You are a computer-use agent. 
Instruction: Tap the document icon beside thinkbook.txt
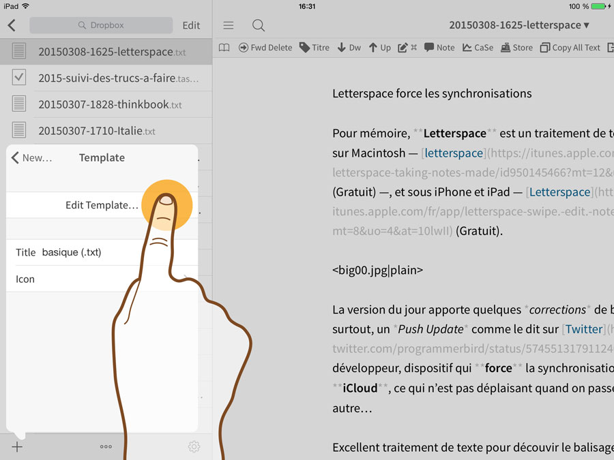19,104
